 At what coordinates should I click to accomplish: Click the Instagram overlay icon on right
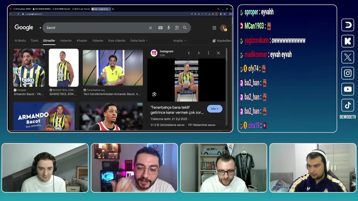[x=348, y=73]
